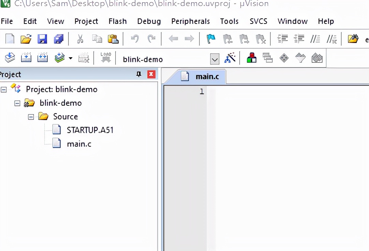Open the File menu
This screenshot has height=251, width=369.
click(x=7, y=21)
